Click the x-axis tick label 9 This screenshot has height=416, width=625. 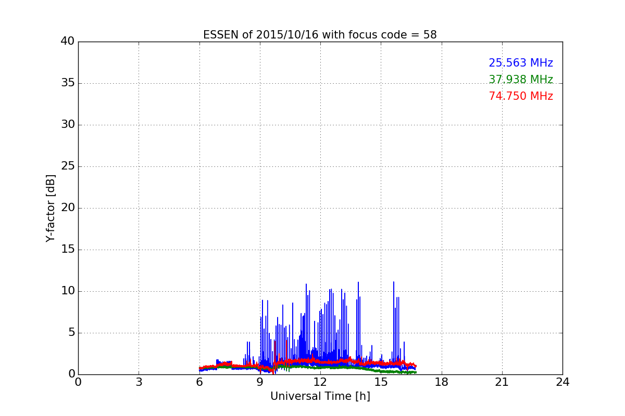point(260,382)
